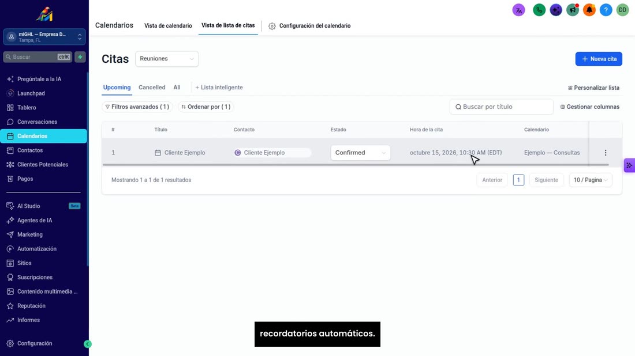This screenshot has width=635, height=356.
Task: Click the Estado column header
Action: 338,130
